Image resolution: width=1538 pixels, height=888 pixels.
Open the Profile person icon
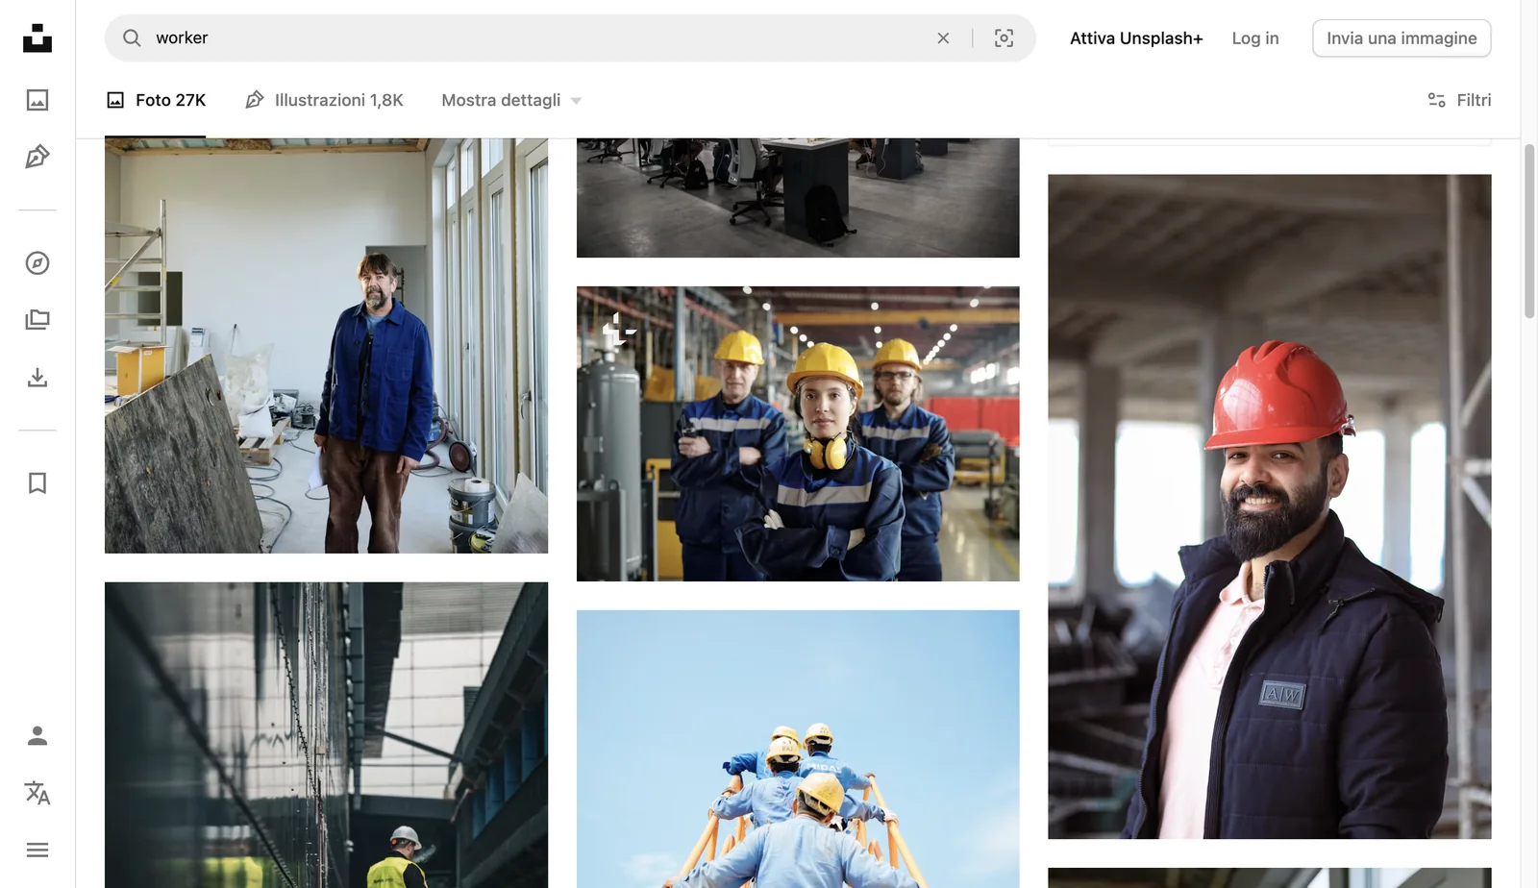click(37, 736)
